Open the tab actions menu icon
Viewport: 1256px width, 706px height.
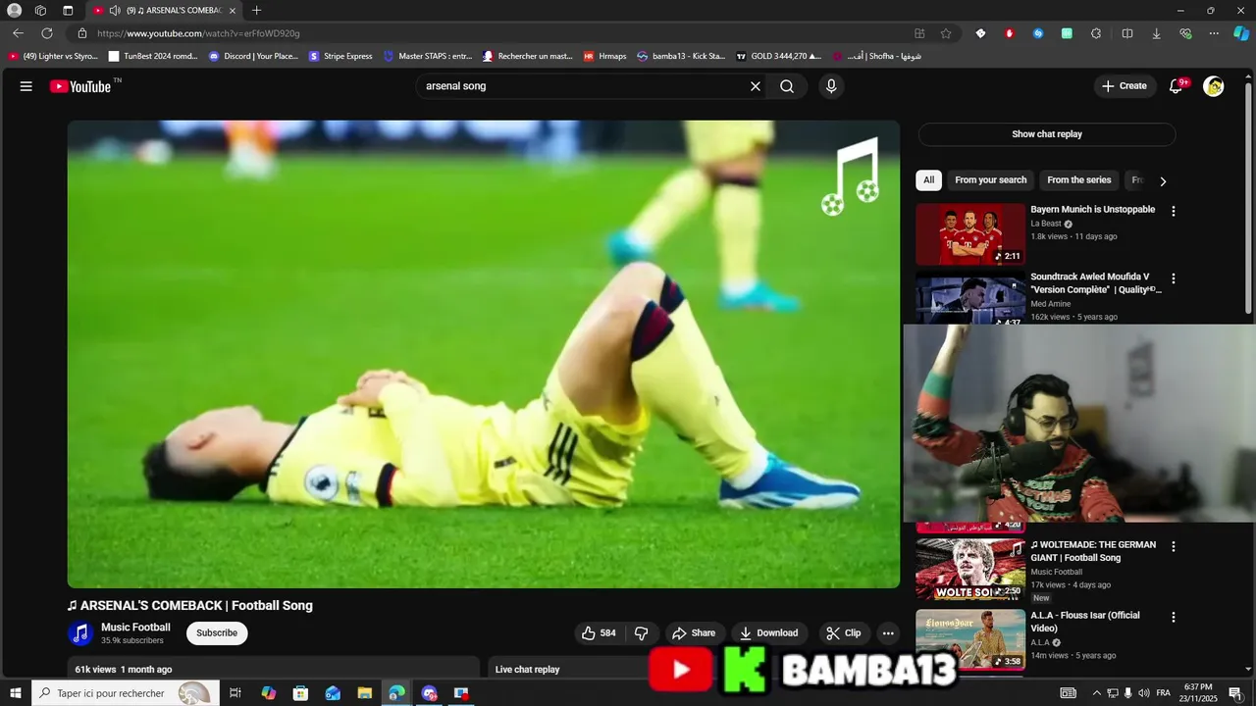(x=68, y=11)
